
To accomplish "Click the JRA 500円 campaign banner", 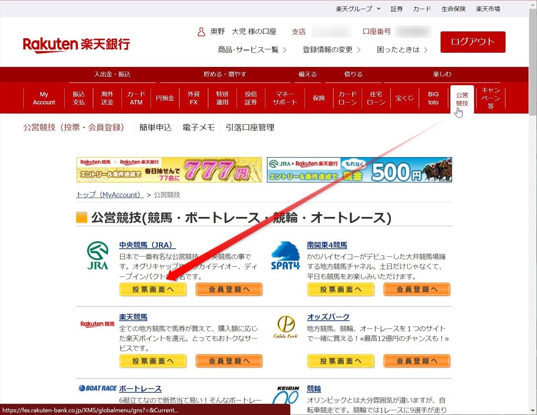I will tap(360, 170).
